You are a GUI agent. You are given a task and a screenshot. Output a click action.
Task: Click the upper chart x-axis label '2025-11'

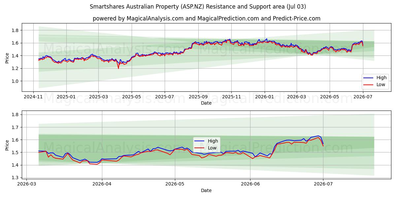tap(231, 97)
